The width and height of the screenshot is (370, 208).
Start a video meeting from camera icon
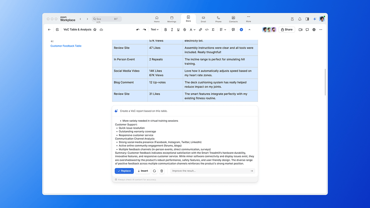point(300,30)
